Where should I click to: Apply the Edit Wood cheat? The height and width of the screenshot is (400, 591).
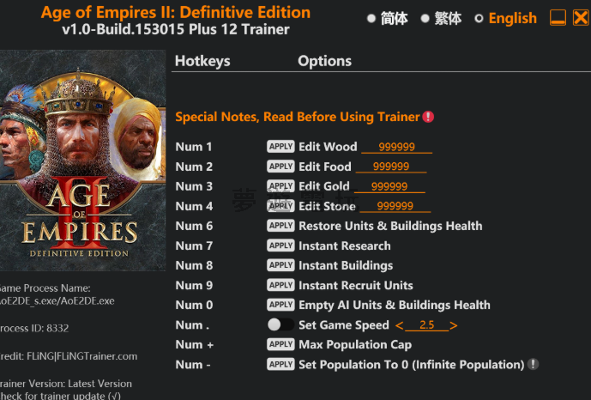tap(280, 146)
